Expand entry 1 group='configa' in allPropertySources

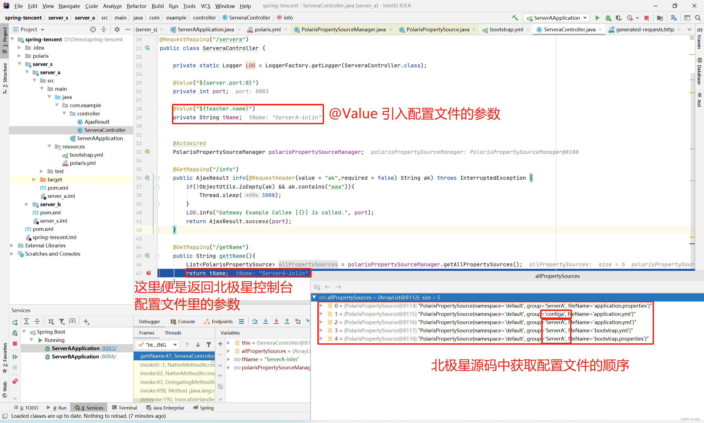pos(321,314)
